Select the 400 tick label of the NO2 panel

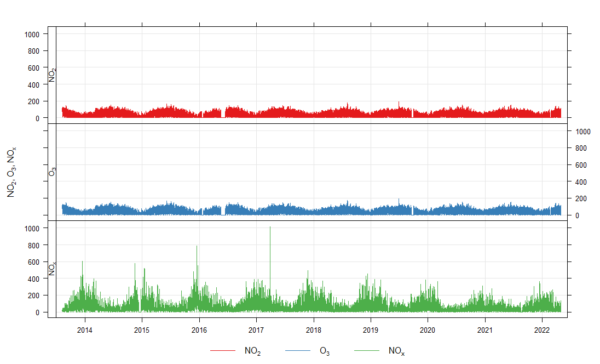[x=33, y=84]
